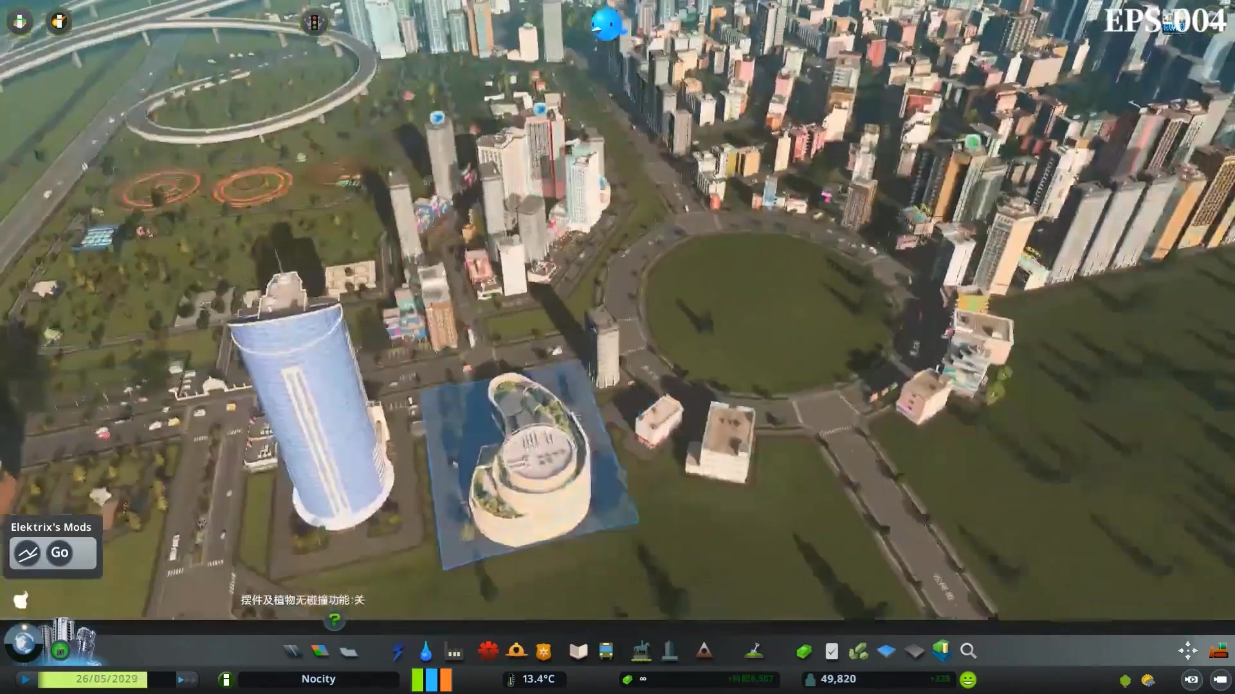Click the white apple icon
Image resolution: width=1235 pixels, height=694 pixels.
pos(21,600)
